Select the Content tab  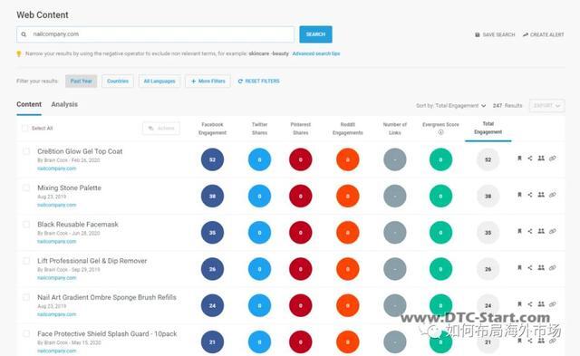29,104
